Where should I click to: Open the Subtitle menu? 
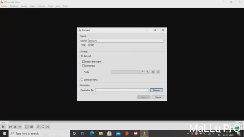point(42,6)
